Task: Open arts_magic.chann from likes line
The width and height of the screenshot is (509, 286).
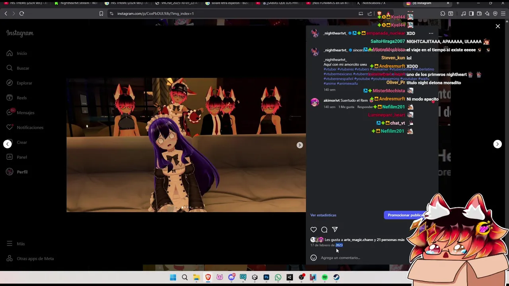Action: pyautogui.click(x=358, y=240)
